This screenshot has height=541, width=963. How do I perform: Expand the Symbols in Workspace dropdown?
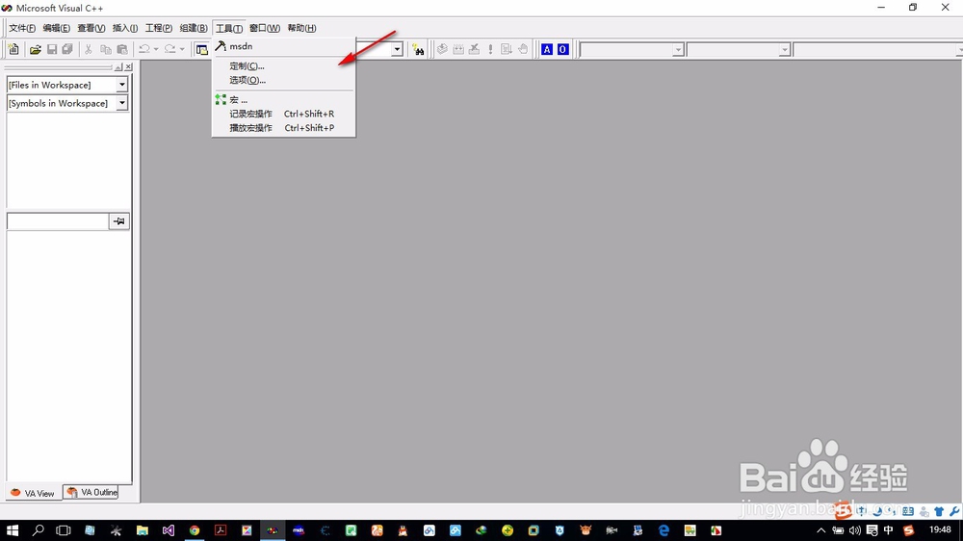coord(122,103)
